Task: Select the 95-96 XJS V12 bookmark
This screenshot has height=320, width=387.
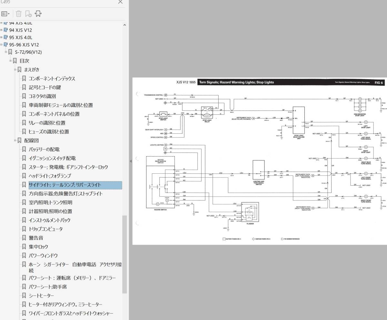Action: pyautogui.click(x=24, y=45)
